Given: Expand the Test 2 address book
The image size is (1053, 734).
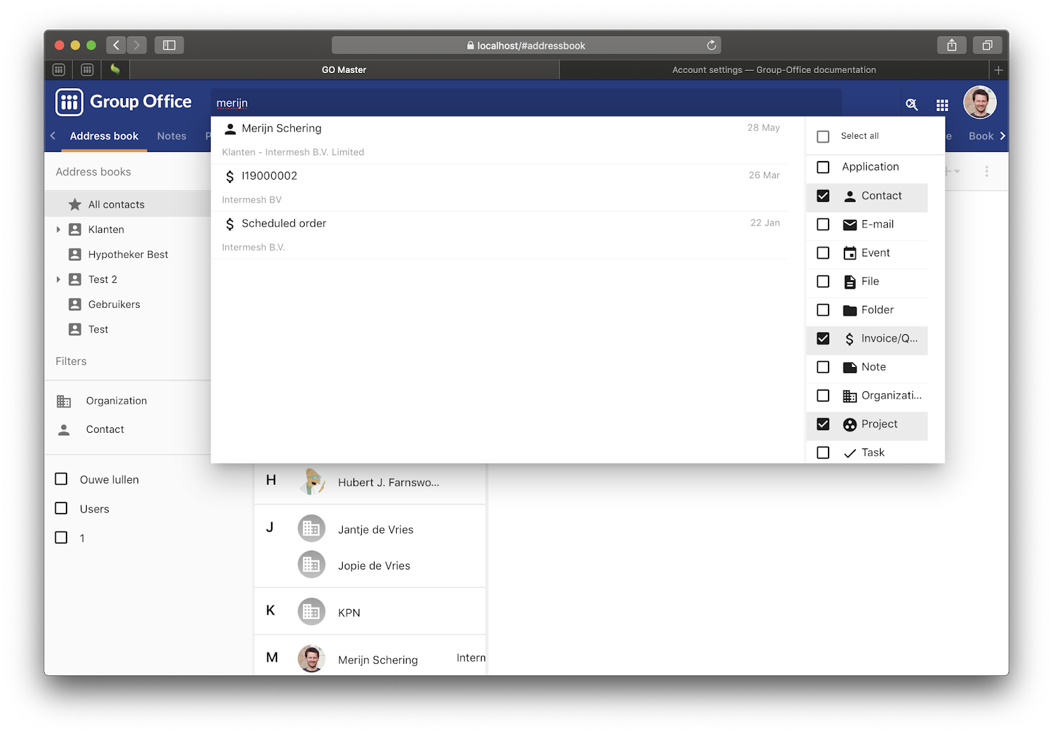Looking at the screenshot, I should coord(59,280).
